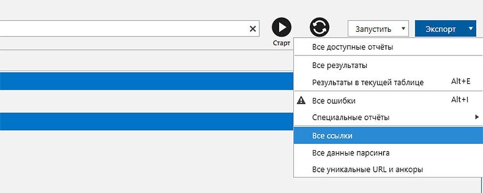Screen dimensions: 483x193
Task: Choose the Все ошибки export option
Action: click(334, 101)
